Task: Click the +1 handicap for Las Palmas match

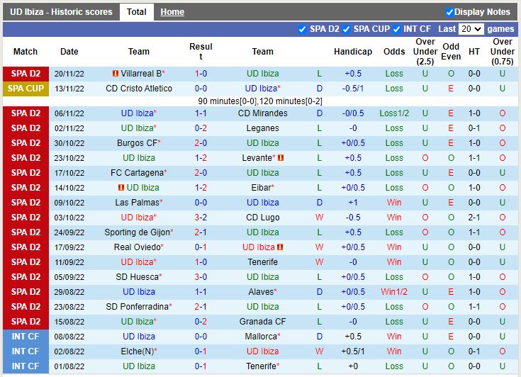Action: pyautogui.click(x=353, y=203)
